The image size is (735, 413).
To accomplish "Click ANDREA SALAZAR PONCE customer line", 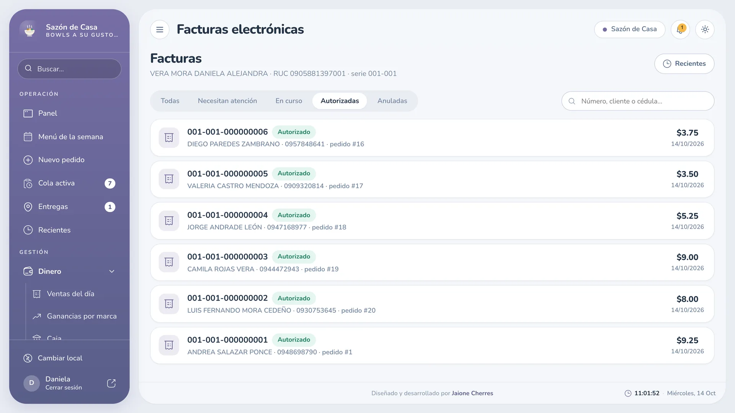I will 269,352.
